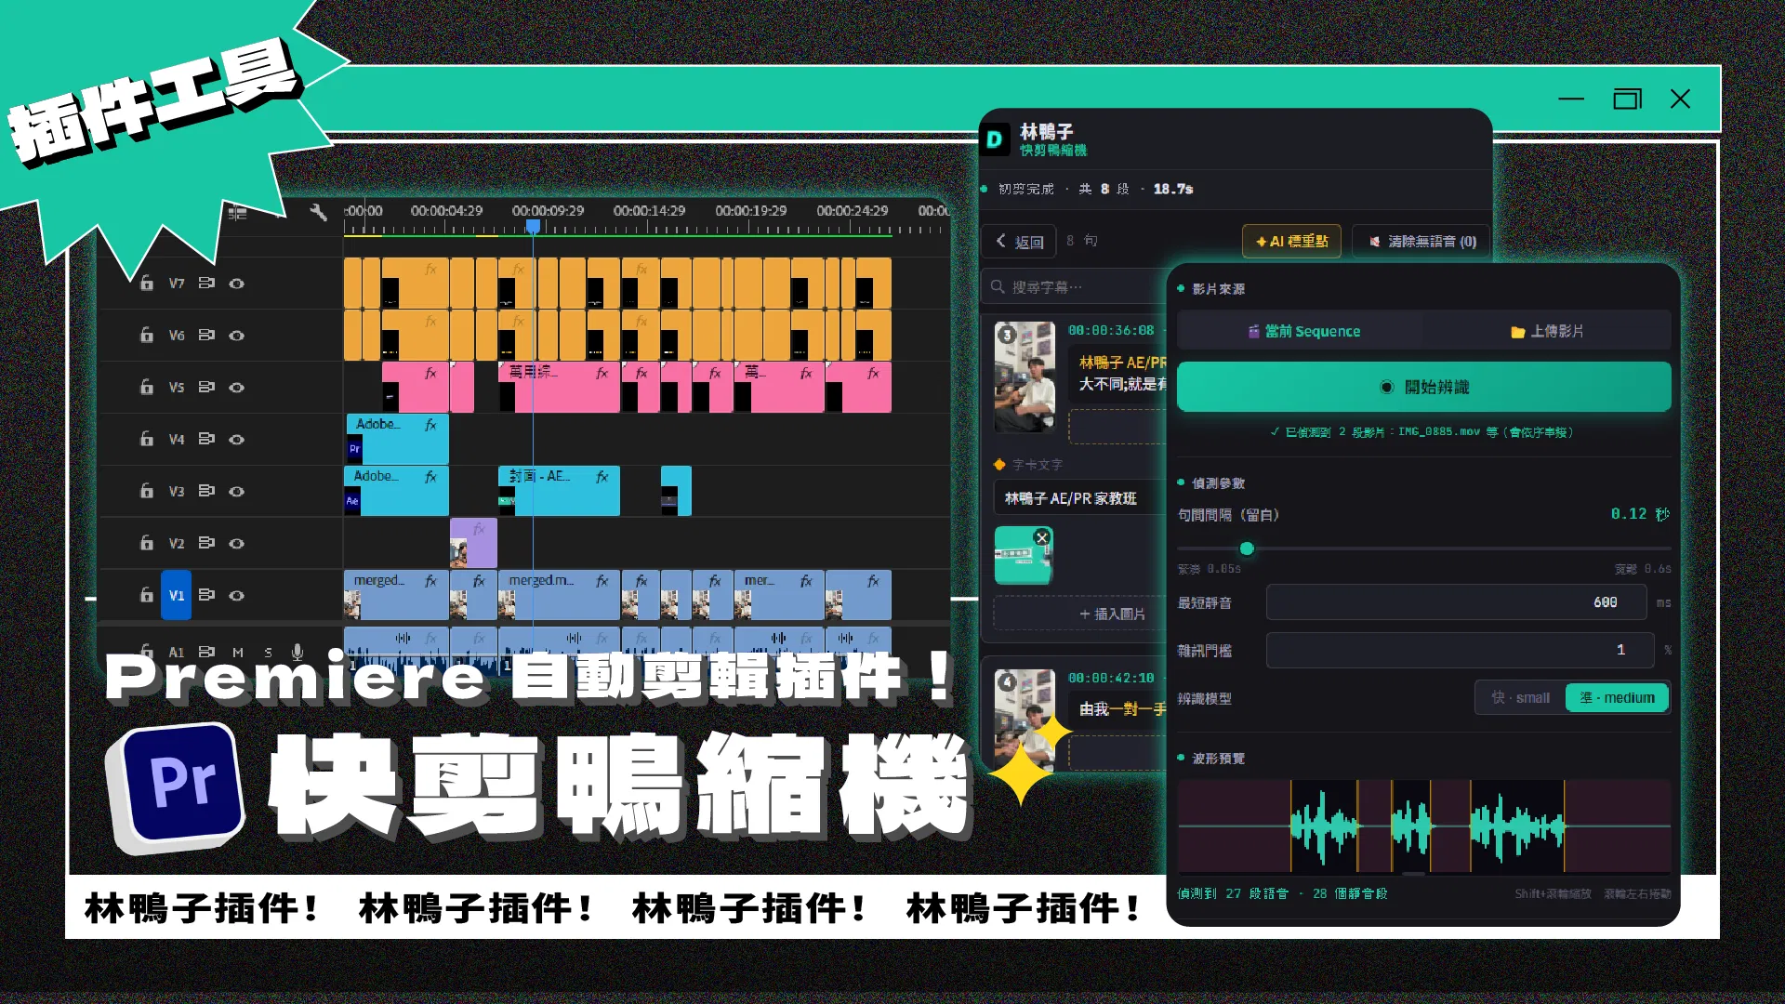
Task: Click the 波形預覽 waveform preview
Action: coord(1423,826)
